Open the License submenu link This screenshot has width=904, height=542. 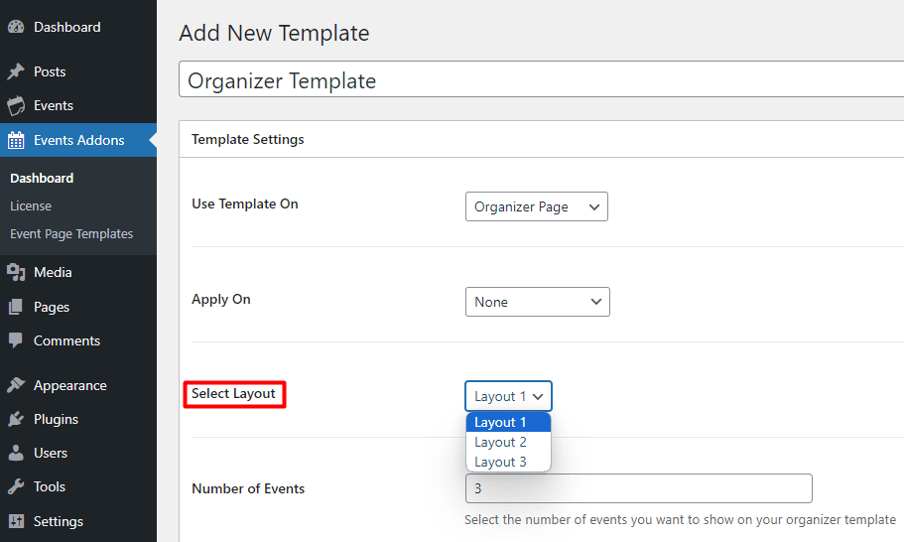coord(31,205)
